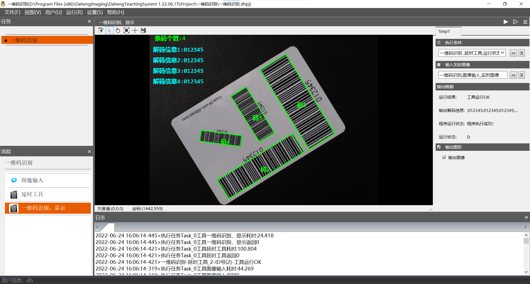530x284 pixels.
Task: Click log tab strip right arrow
Action: coord(526,227)
